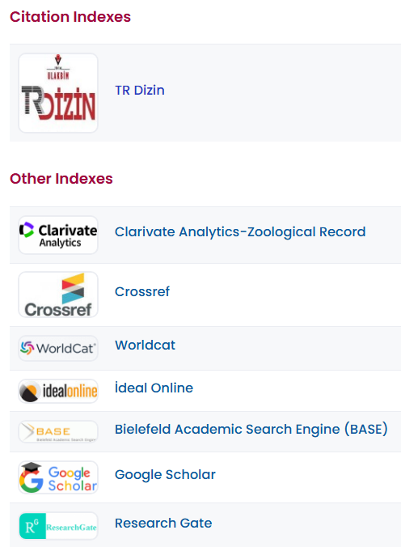Open the TR Dizin link
This screenshot has height=547, width=401.
pyautogui.click(x=140, y=91)
